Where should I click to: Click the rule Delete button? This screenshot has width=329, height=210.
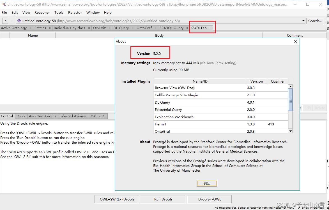(320, 108)
